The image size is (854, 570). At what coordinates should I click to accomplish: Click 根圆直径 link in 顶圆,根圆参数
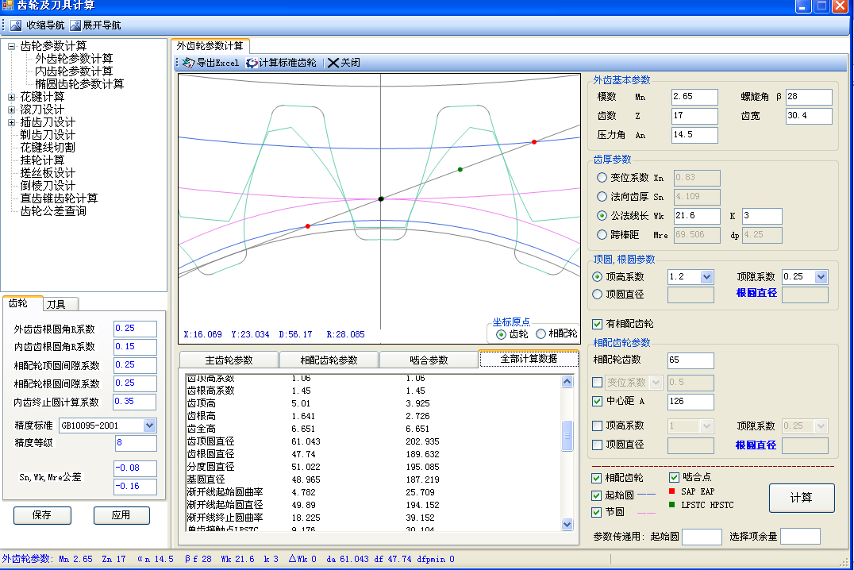pyautogui.click(x=756, y=293)
